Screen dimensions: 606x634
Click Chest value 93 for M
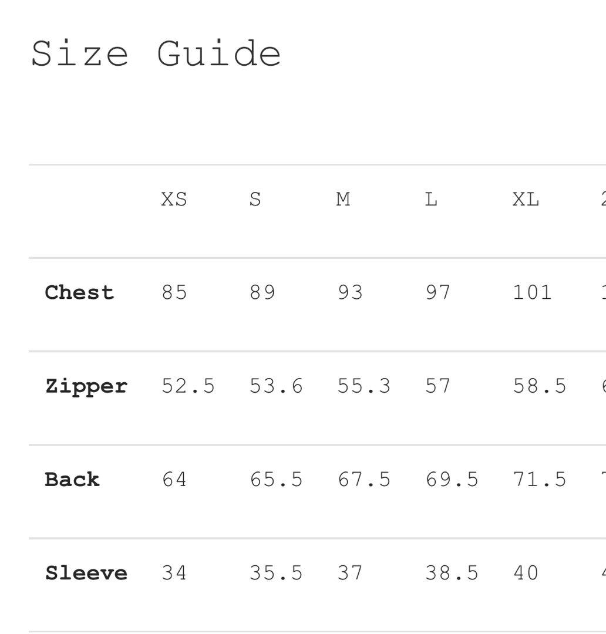click(x=350, y=292)
